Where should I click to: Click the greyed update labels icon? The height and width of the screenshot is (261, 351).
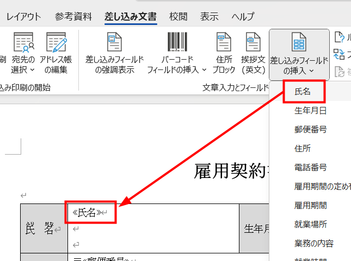pyautogui.click(x=340, y=72)
